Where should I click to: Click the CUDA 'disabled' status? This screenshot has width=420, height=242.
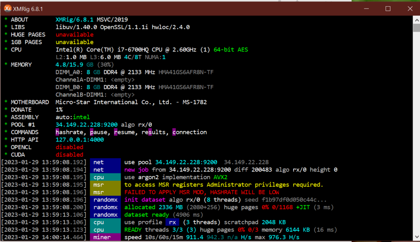[x=69, y=155]
